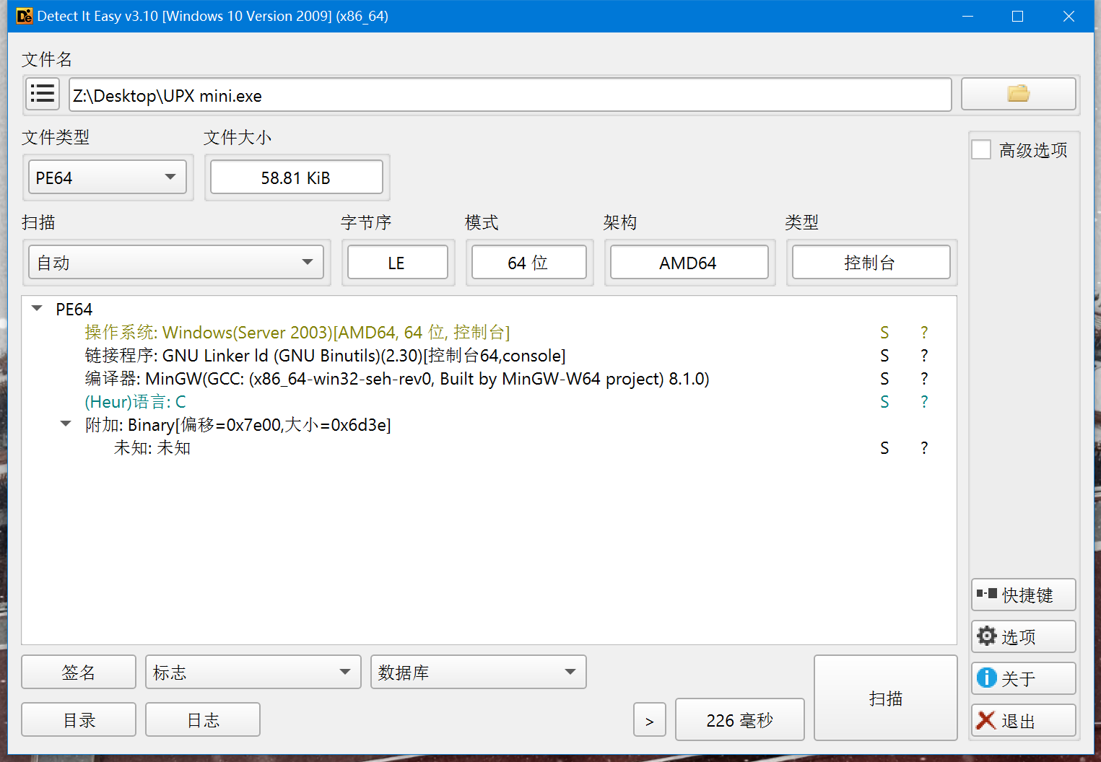Viewport: 1101px width, 762px height.
Task: Click the 控制台 type button
Action: click(x=871, y=262)
